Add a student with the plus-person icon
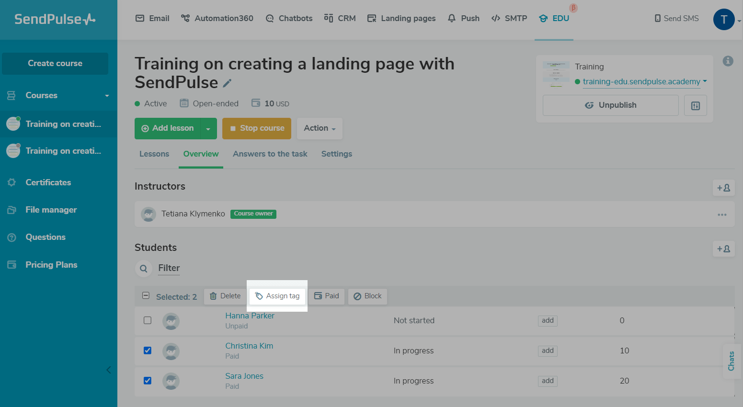 tap(723, 249)
